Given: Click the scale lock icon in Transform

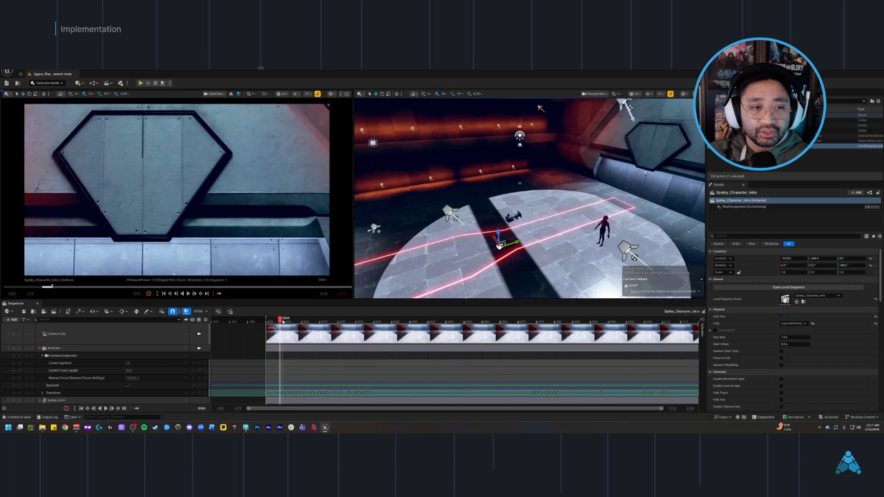Looking at the screenshot, I should pyautogui.click(x=738, y=272).
